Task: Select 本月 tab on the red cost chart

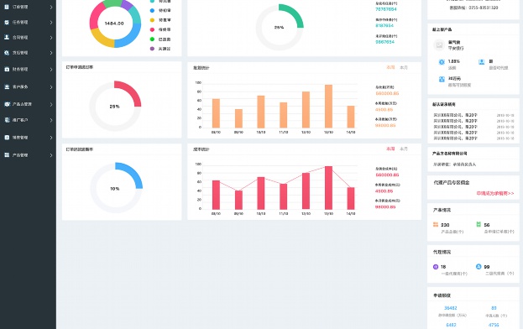Action: [404, 149]
